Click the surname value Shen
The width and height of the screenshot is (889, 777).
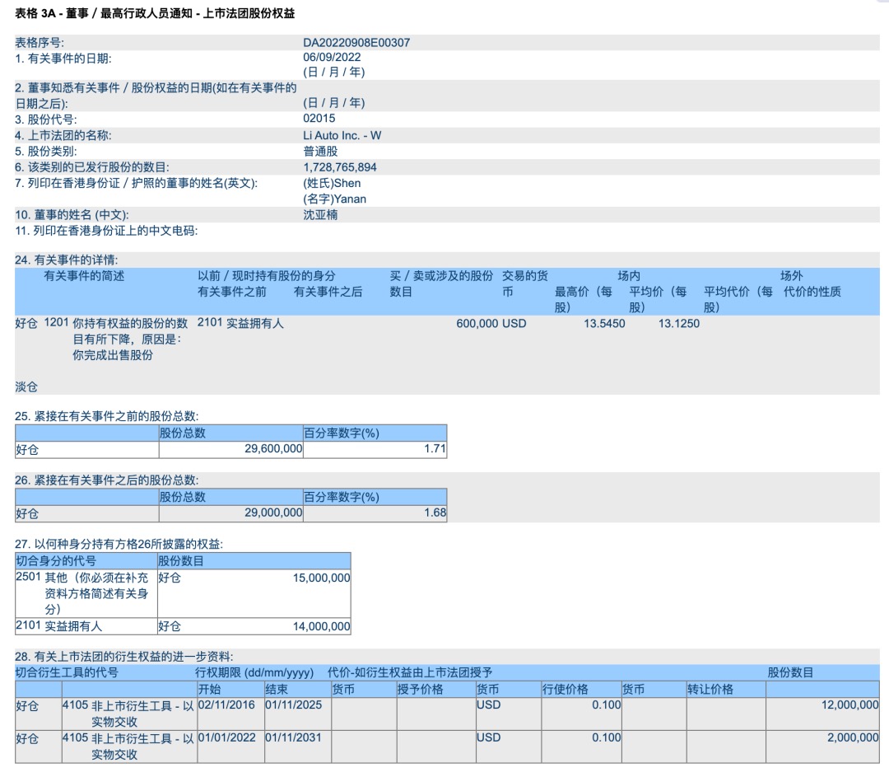pos(347,183)
